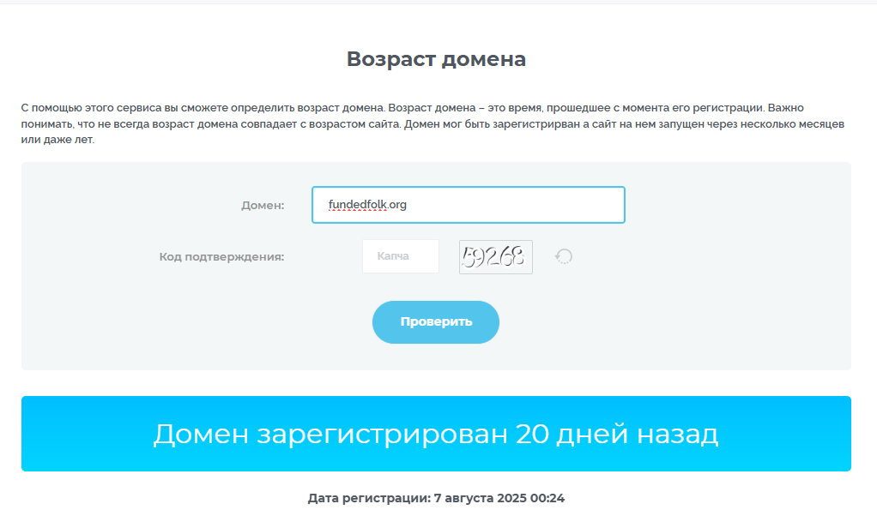Refresh the captcha with the circular arrow icon

click(x=563, y=256)
